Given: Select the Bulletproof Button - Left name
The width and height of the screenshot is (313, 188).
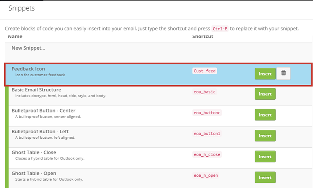Looking at the screenshot, I should 40,132.
